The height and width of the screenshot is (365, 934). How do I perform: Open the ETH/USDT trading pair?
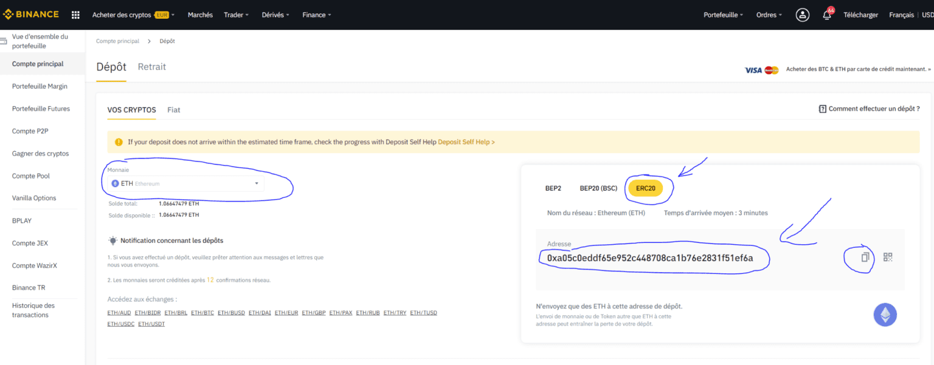(151, 324)
